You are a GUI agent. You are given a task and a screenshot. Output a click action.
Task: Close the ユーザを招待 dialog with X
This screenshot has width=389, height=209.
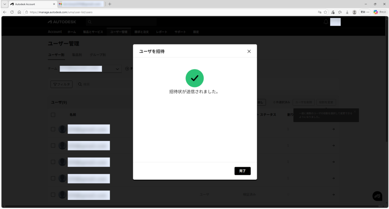click(x=249, y=51)
